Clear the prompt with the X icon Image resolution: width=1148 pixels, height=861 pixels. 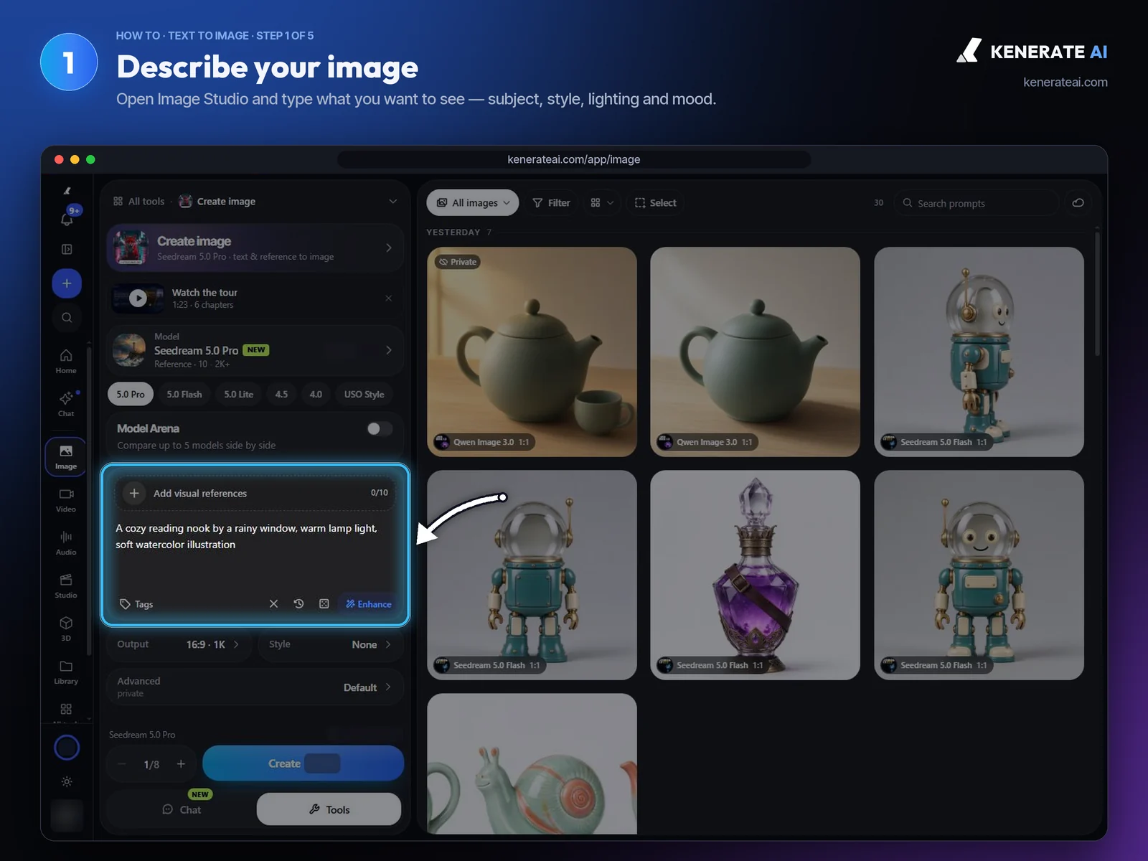(273, 604)
